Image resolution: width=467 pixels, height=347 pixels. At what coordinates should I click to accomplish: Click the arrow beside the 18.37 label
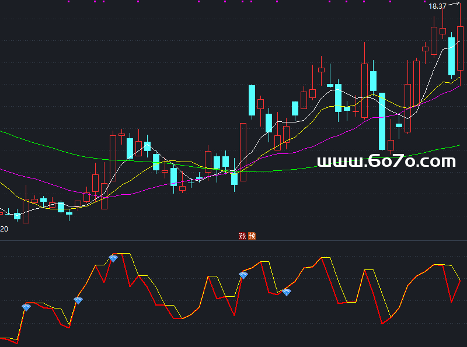point(454,5)
